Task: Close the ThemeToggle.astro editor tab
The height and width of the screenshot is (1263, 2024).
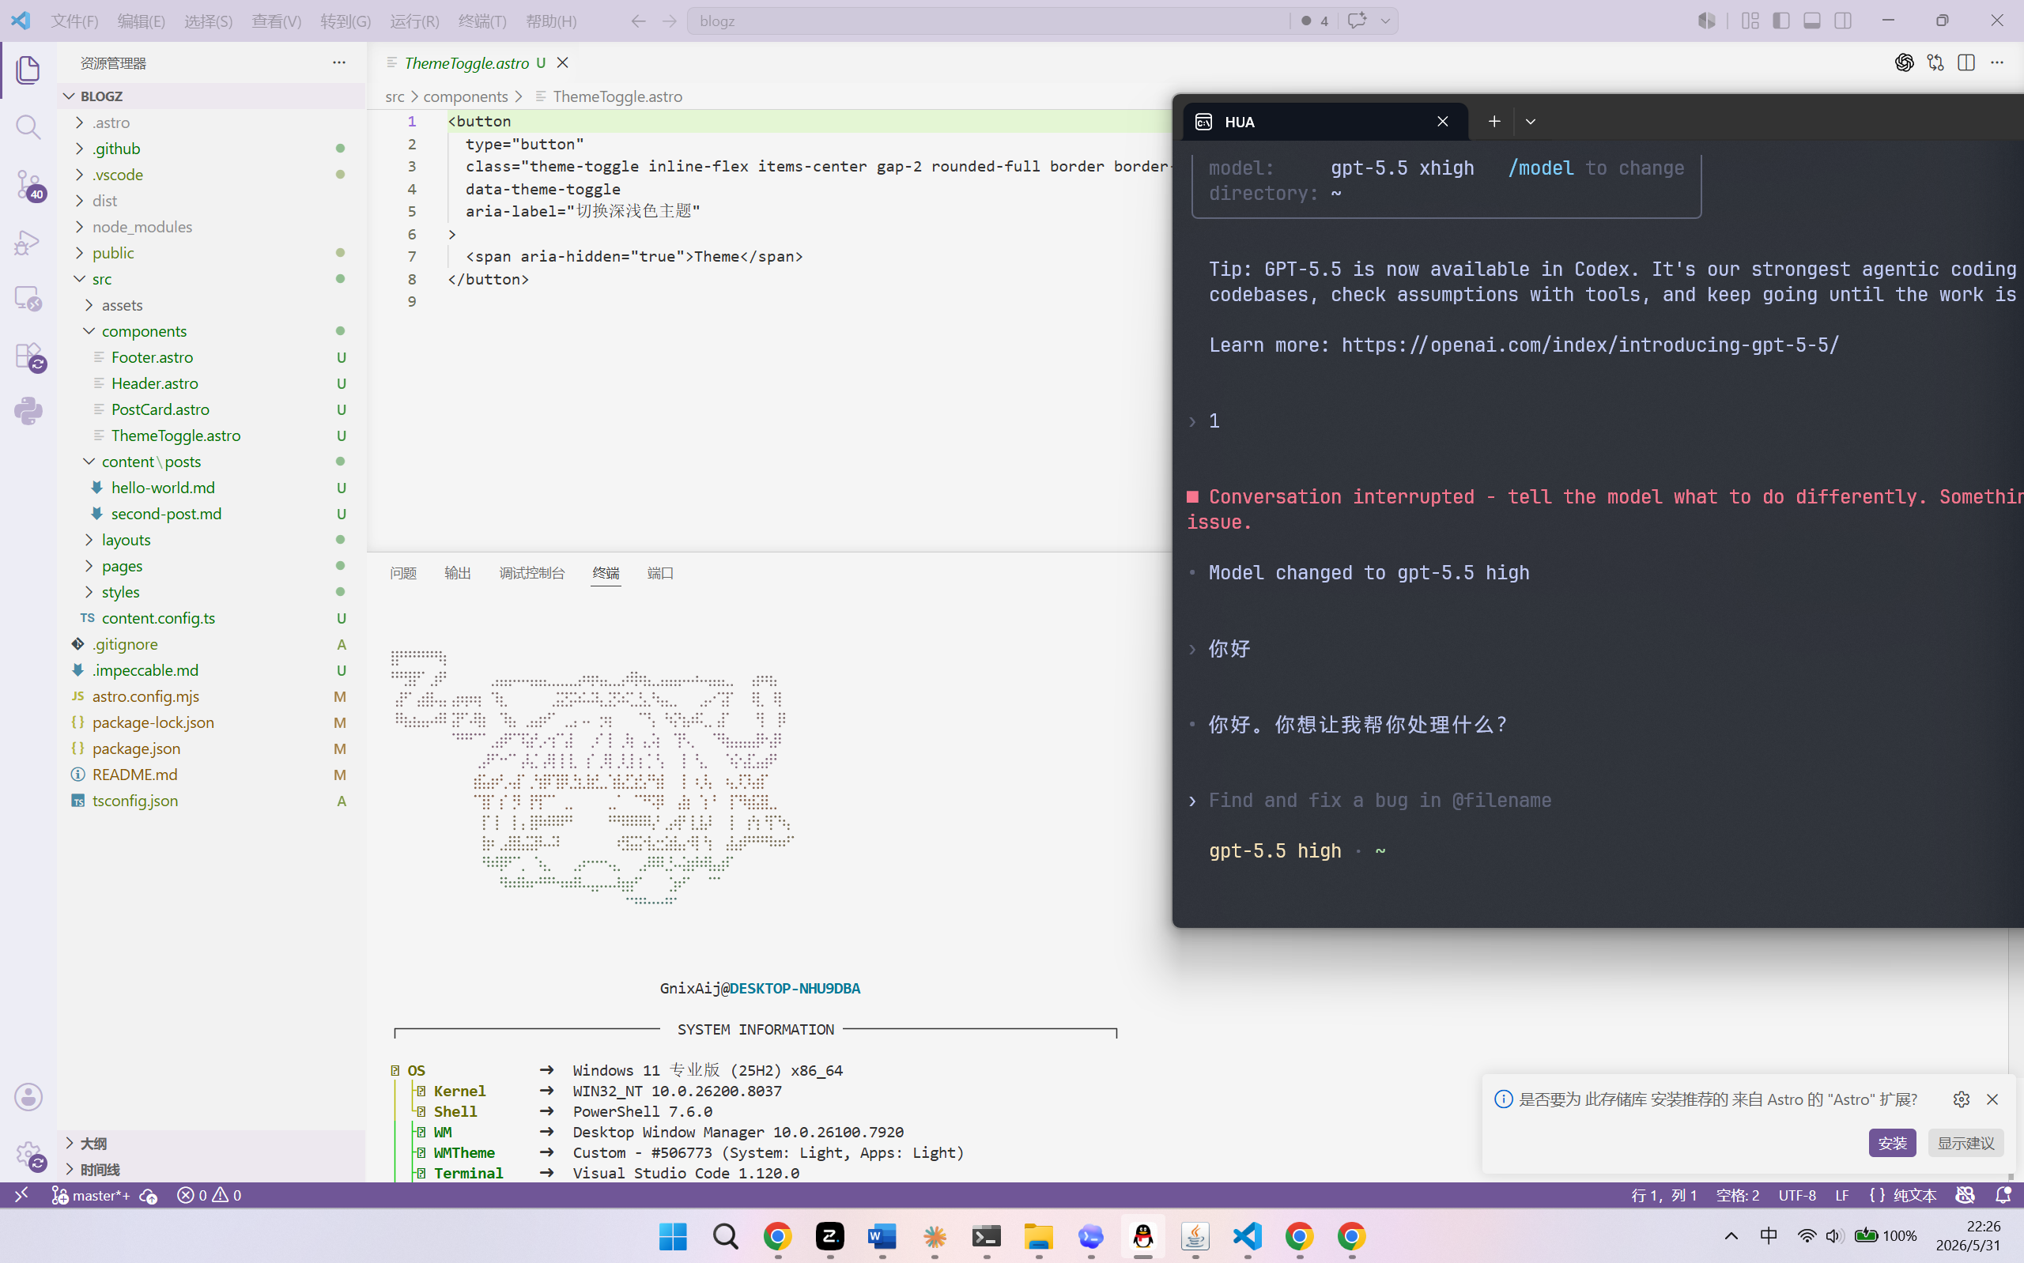Action: click(563, 62)
